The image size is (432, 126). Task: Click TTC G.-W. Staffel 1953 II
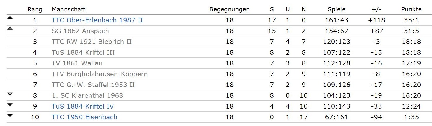[93, 85]
